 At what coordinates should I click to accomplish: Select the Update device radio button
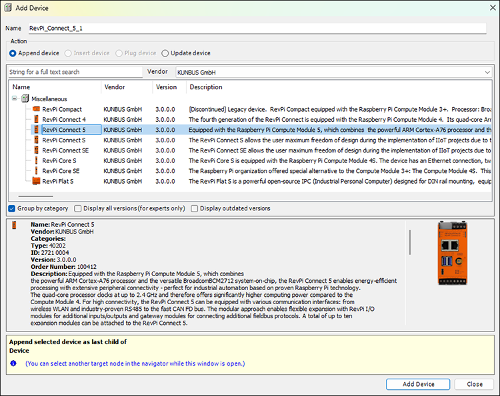[165, 53]
